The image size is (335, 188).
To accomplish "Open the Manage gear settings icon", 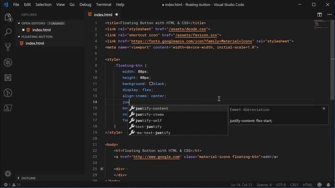I will point(8,173).
